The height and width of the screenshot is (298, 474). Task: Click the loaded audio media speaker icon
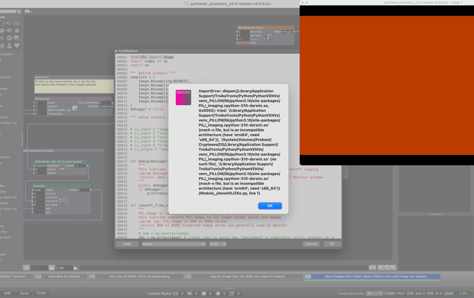(x=189, y=293)
